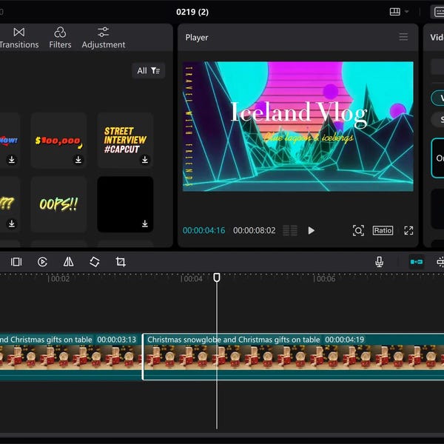444x444 pixels.
Task: Open the Filters tab
Action: click(x=60, y=38)
